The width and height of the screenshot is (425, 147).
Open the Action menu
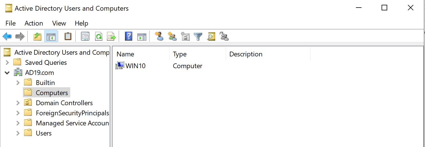34,23
